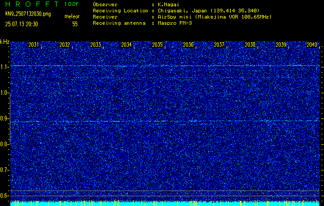Click the 2032 time marker
The image size is (324, 206).
64,45
